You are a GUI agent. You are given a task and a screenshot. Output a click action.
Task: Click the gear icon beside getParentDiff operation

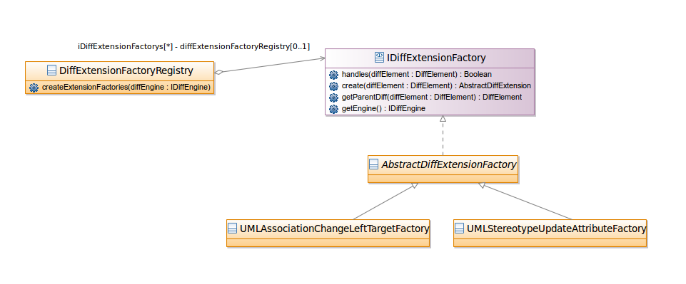tap(333, 98)
